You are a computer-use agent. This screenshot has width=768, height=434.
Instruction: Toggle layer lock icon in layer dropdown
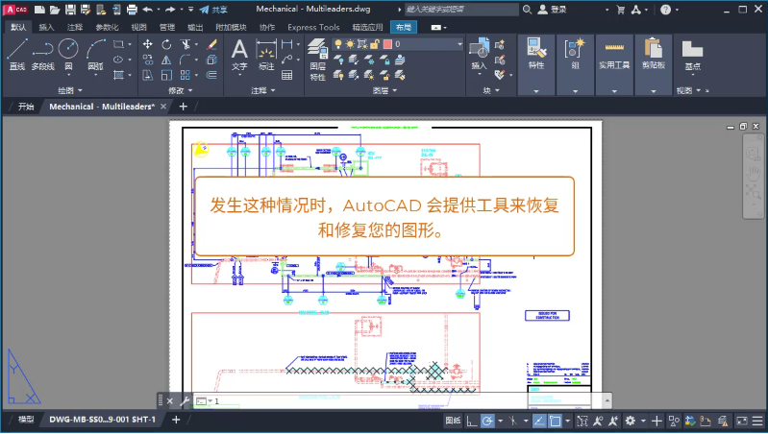pos(375,44)
